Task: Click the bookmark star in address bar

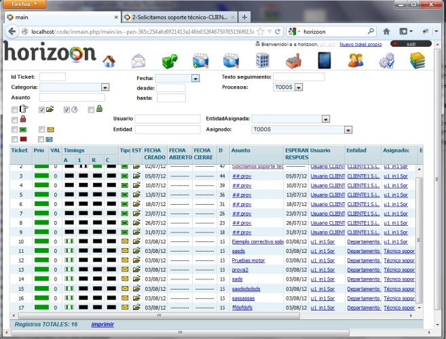Action: (x=260, y=32)
